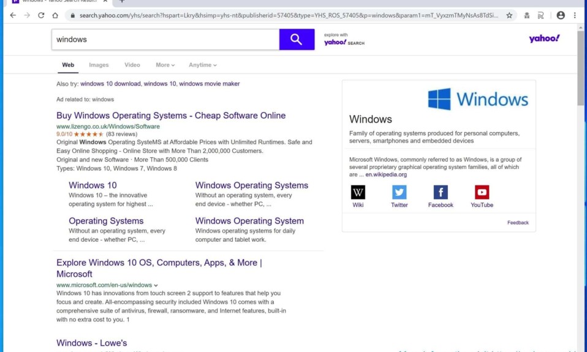Click the Windows heading in knowledge panel
This screenshot has width=587, height=352.
(371, 119)
